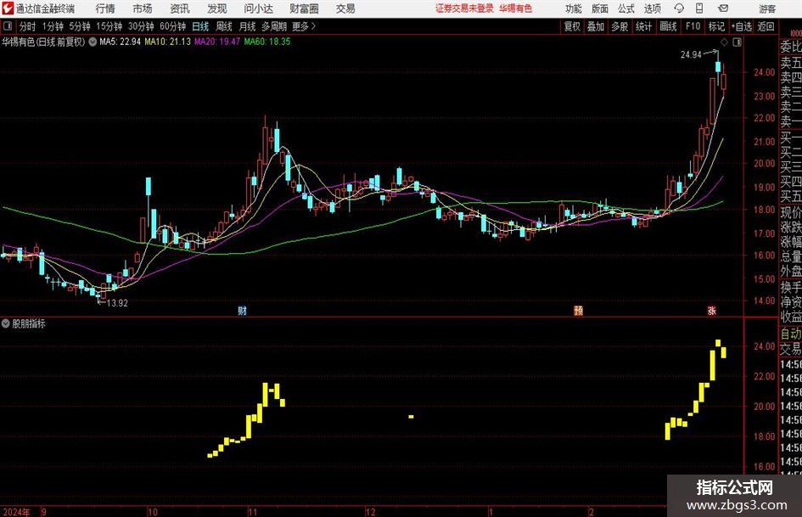Click the 游客 guest account label
The image size is (802, 517).
coord(767,8)
